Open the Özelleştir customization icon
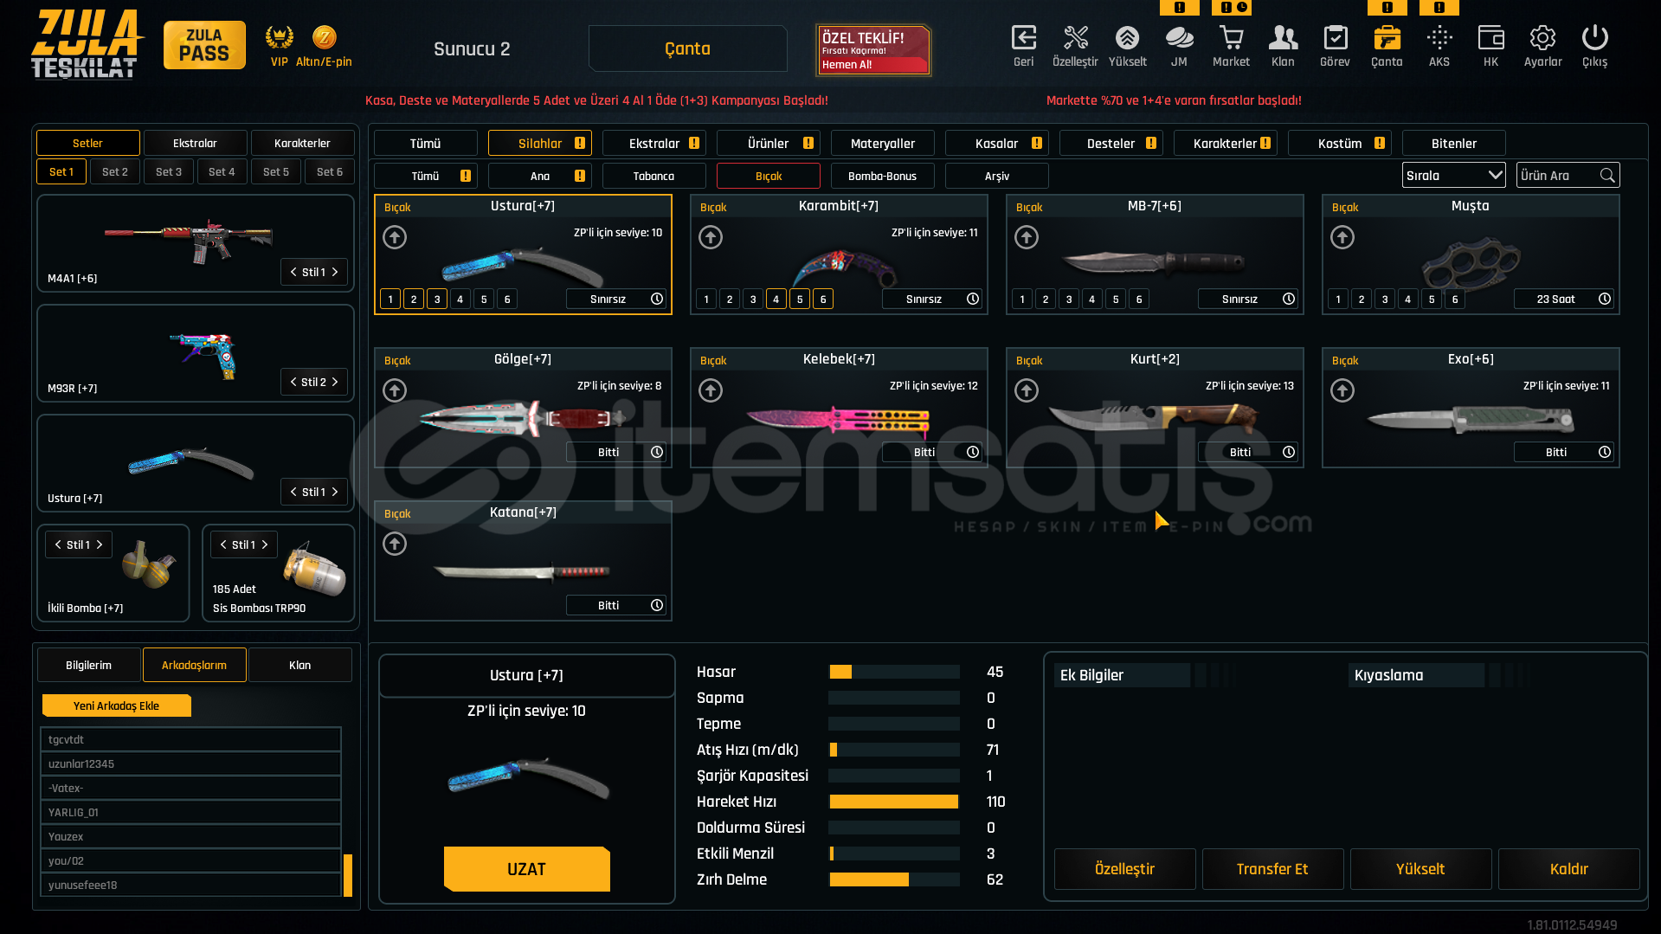Screen dimensions: 1661x934 [x=1075, y=38]
